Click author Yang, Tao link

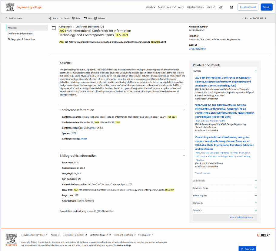click(x=200, y=153)
